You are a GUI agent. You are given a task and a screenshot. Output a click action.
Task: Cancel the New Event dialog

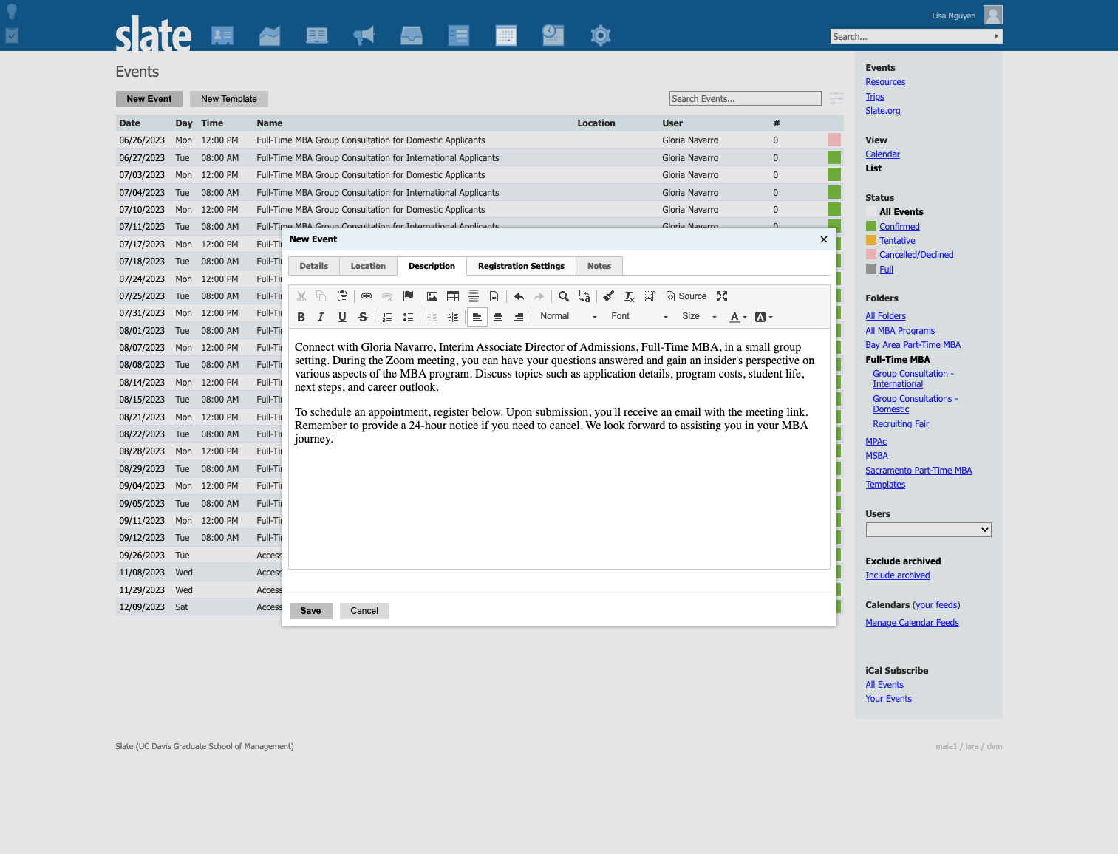364,611
